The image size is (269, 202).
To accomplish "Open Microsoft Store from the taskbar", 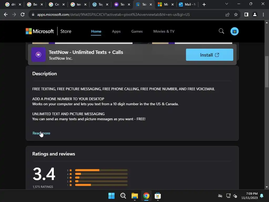I will (158, 196).
